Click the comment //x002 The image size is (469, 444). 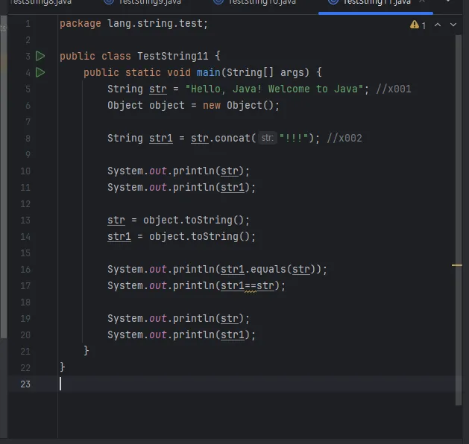(x=344, y=139)
